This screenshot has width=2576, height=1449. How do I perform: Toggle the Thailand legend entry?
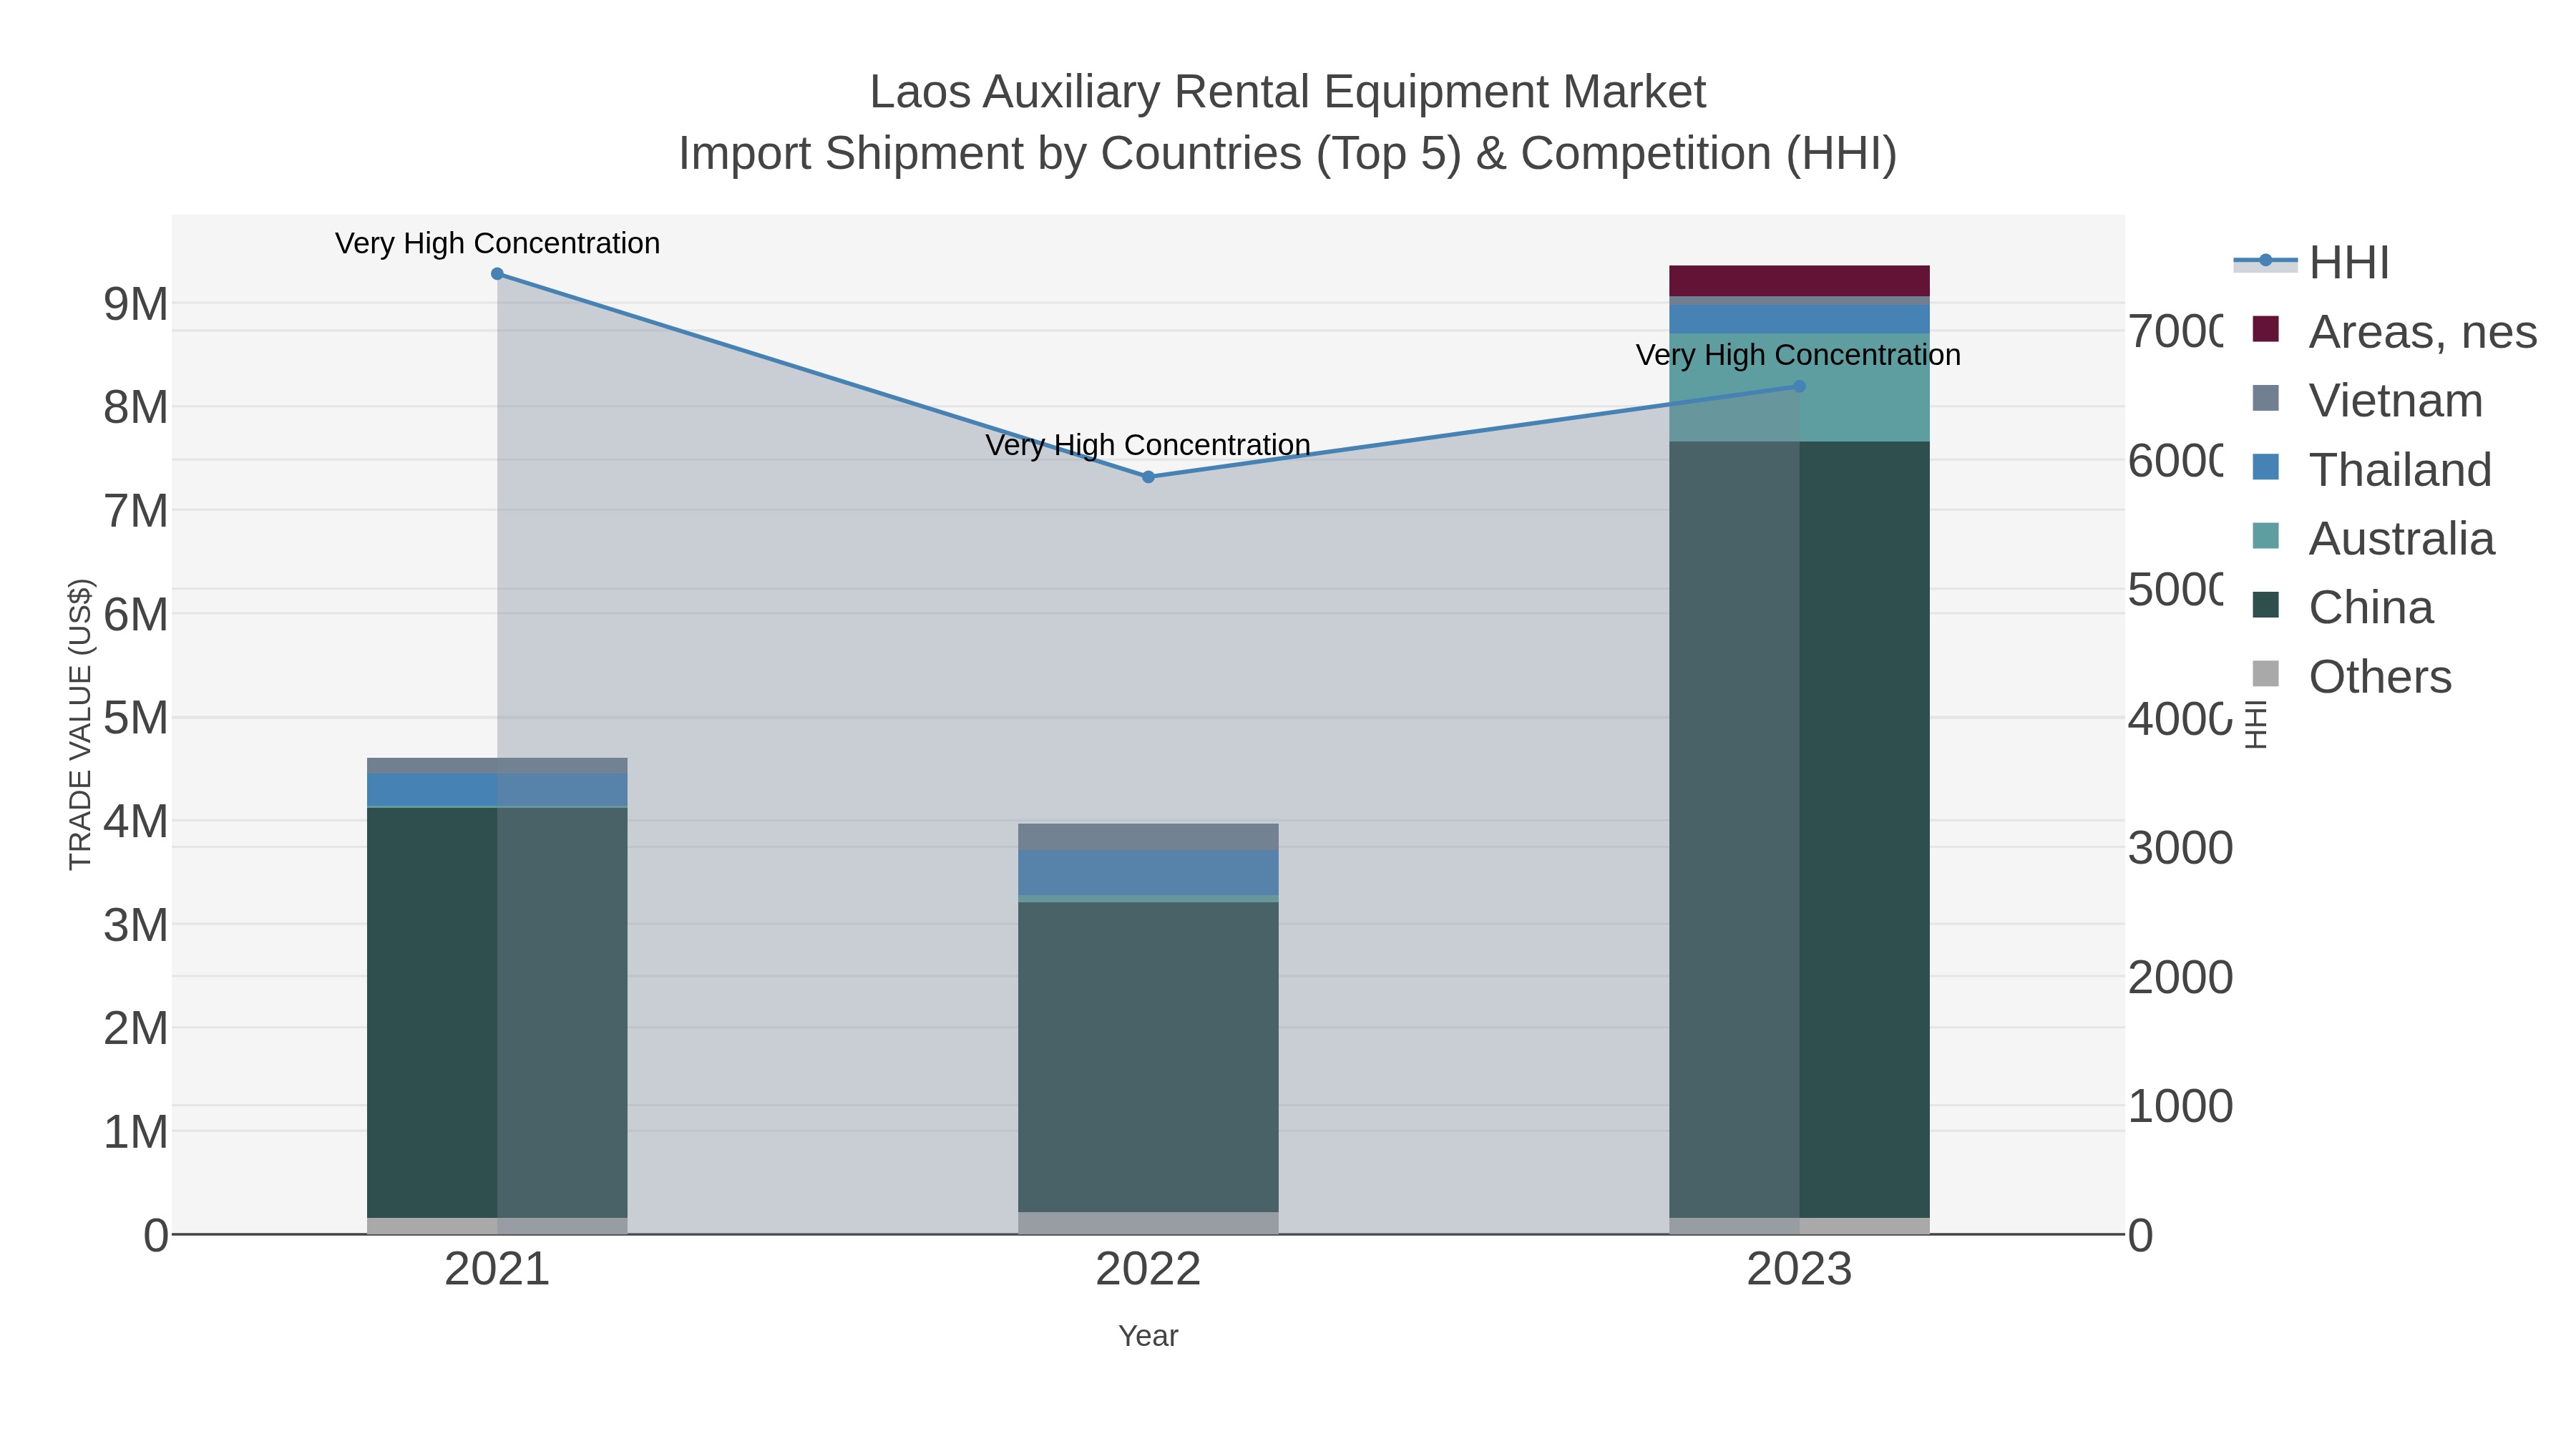(2371, 469)
